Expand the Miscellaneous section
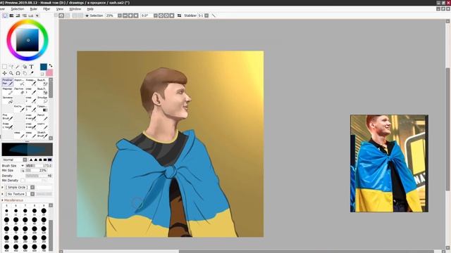The image size is (451, 253). [x=3, y=200]
